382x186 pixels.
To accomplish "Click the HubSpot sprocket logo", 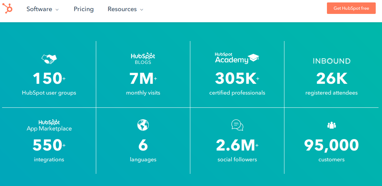I will pos(7,8).
